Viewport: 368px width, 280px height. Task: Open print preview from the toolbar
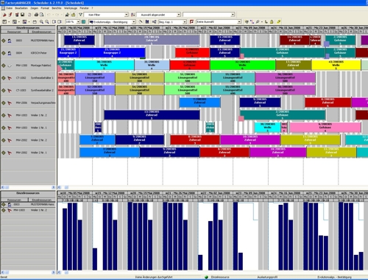41,15
